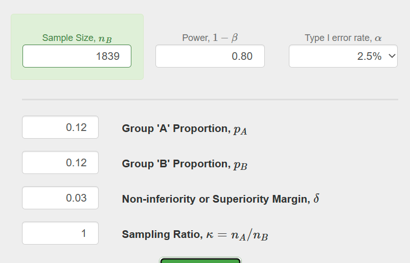The image size is (410, 263).
Task: Click the "Group 'A' Proportion" label
Action: click(x=175, y=128)
